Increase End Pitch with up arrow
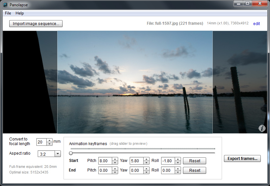Image resolution: width=270 pixels, height=186 pixels. 115,169
